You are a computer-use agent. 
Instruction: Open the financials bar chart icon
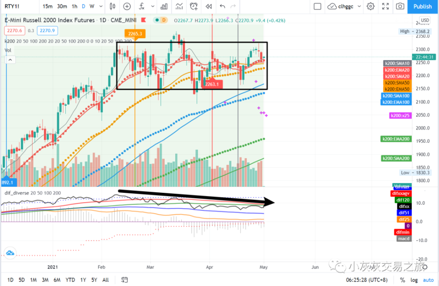[164, 6]
